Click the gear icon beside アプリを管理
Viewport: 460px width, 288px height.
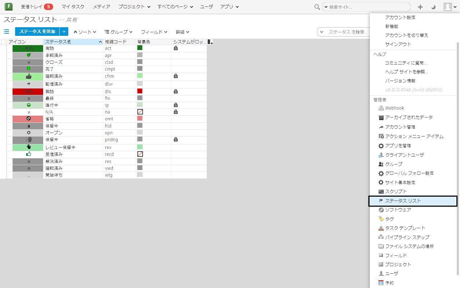tap(381, 146)
